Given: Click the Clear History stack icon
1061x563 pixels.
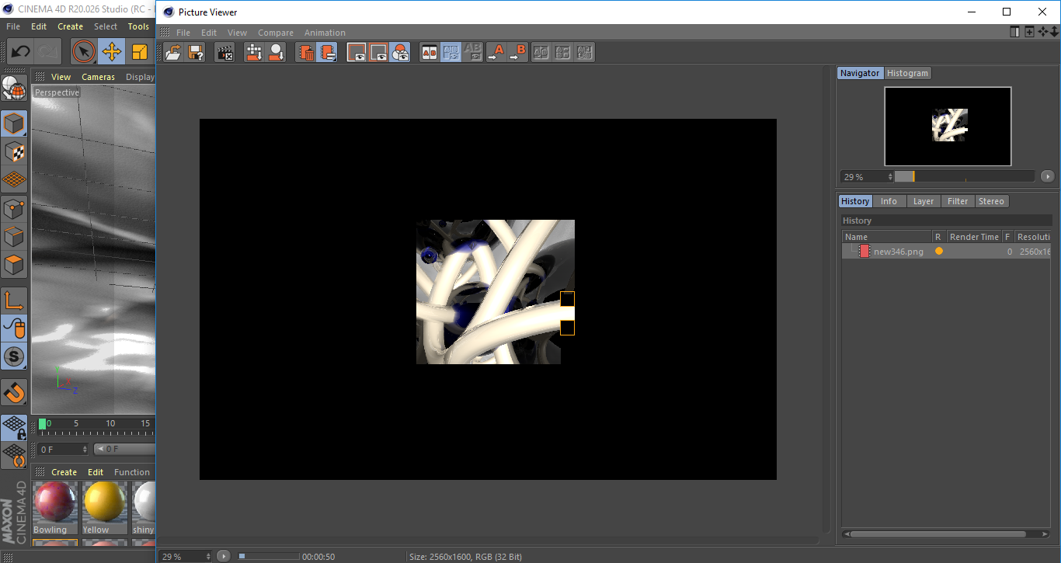Looking at the screenshot, I should (x=327, y=52).
